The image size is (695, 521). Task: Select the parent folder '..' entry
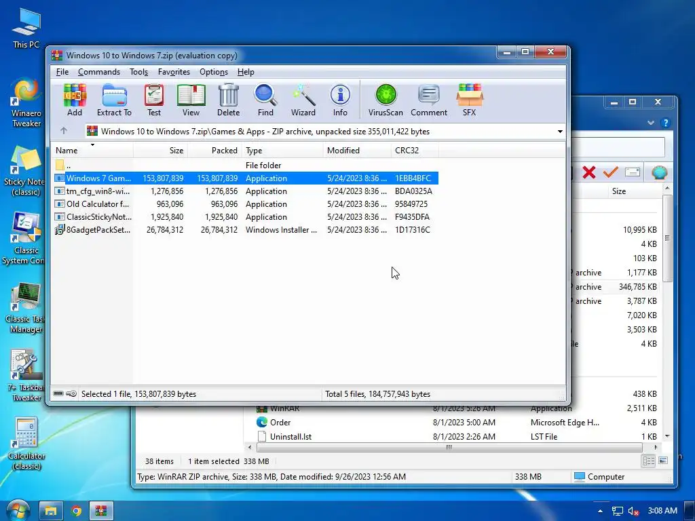(246, 166)
